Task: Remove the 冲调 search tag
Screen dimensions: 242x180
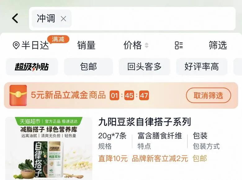Action: point(63,19)
